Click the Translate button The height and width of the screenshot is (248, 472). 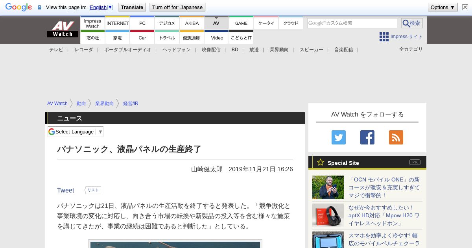pos(132,7)
